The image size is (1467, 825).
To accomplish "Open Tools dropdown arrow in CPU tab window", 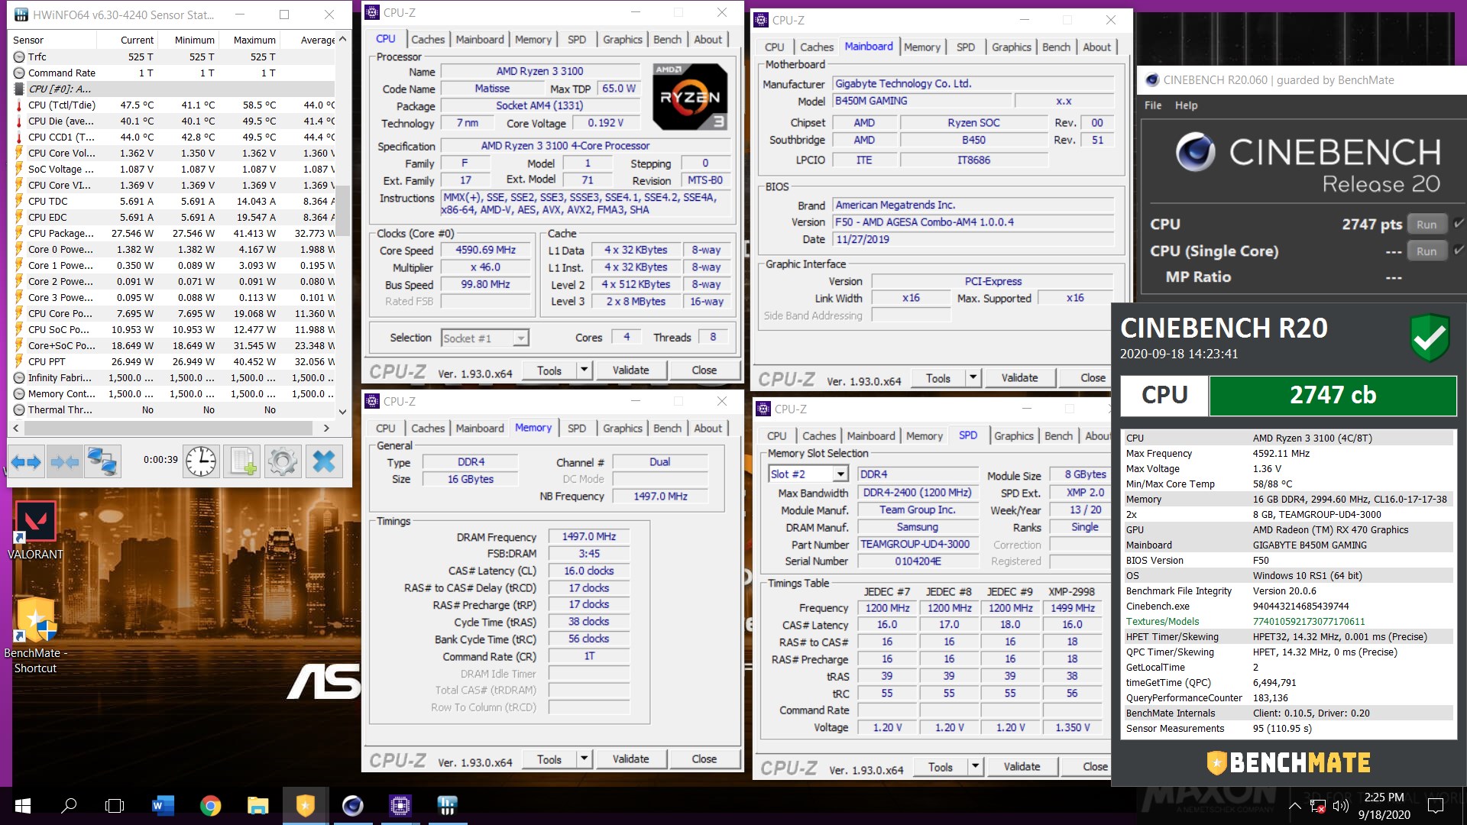I will coord(584,370).
